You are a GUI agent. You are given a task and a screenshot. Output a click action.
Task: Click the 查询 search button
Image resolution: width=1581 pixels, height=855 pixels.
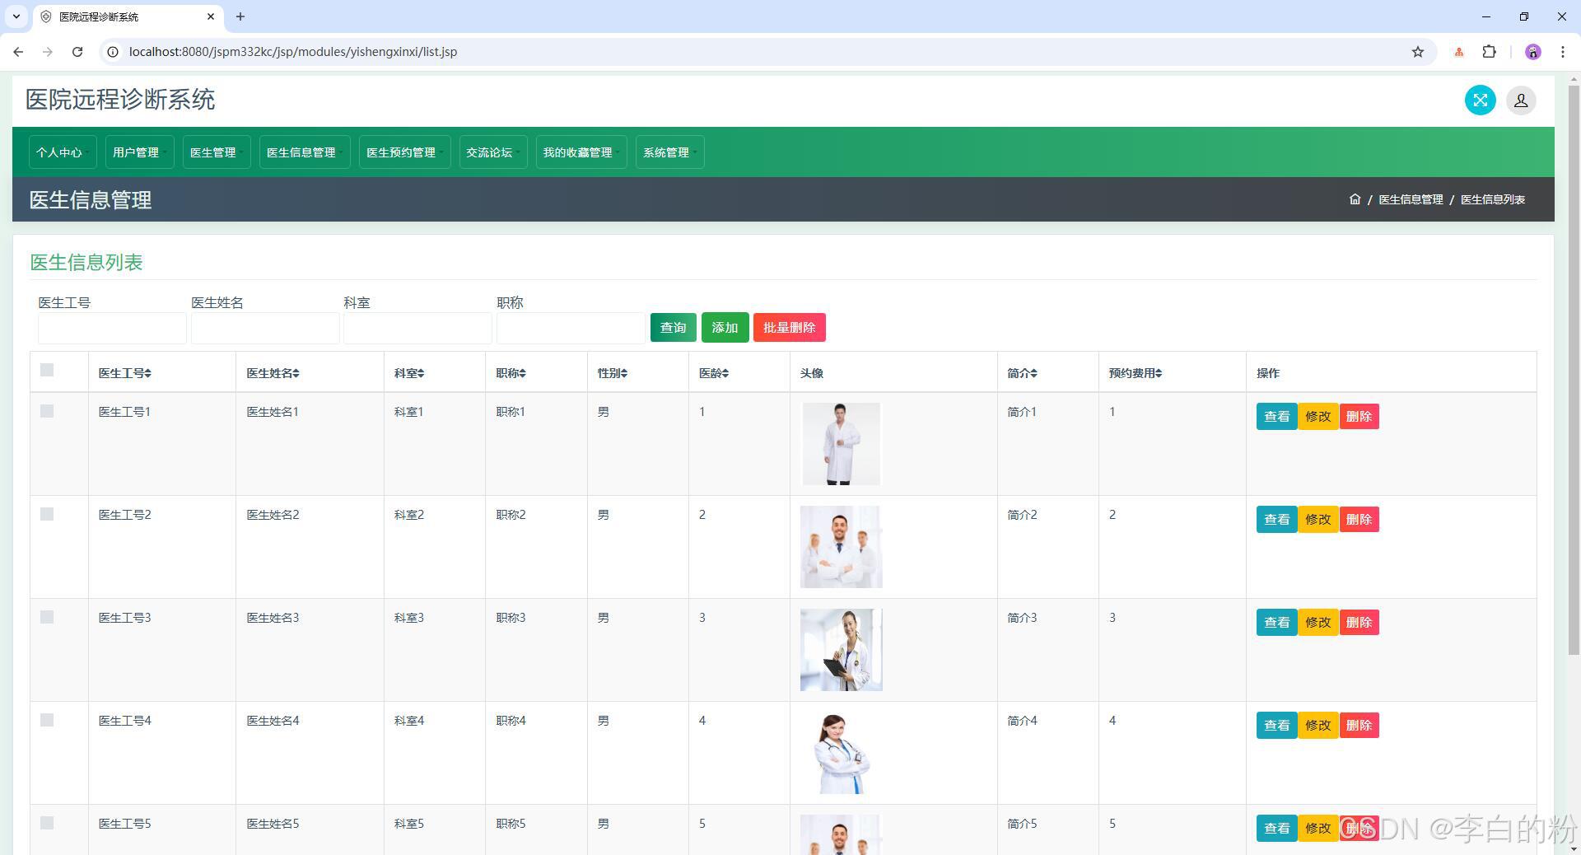(x=673, y=328)
